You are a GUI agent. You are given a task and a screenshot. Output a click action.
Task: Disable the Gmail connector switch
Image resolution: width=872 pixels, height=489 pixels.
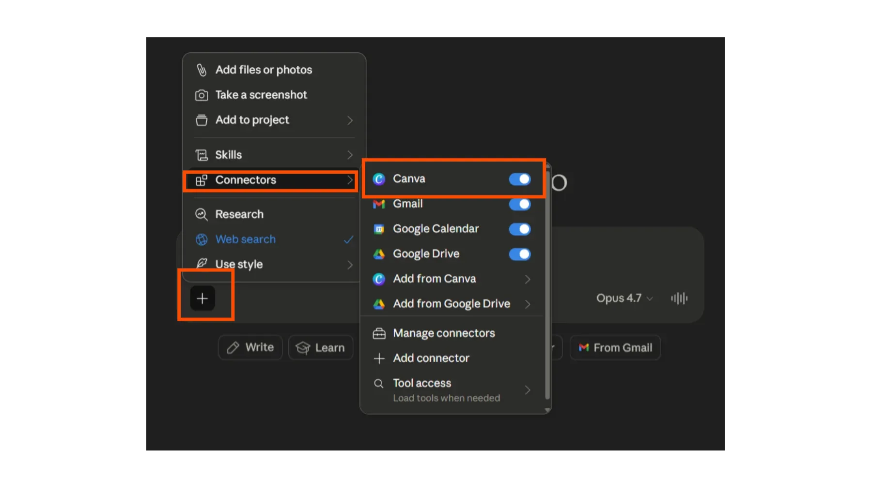(520, 204)
